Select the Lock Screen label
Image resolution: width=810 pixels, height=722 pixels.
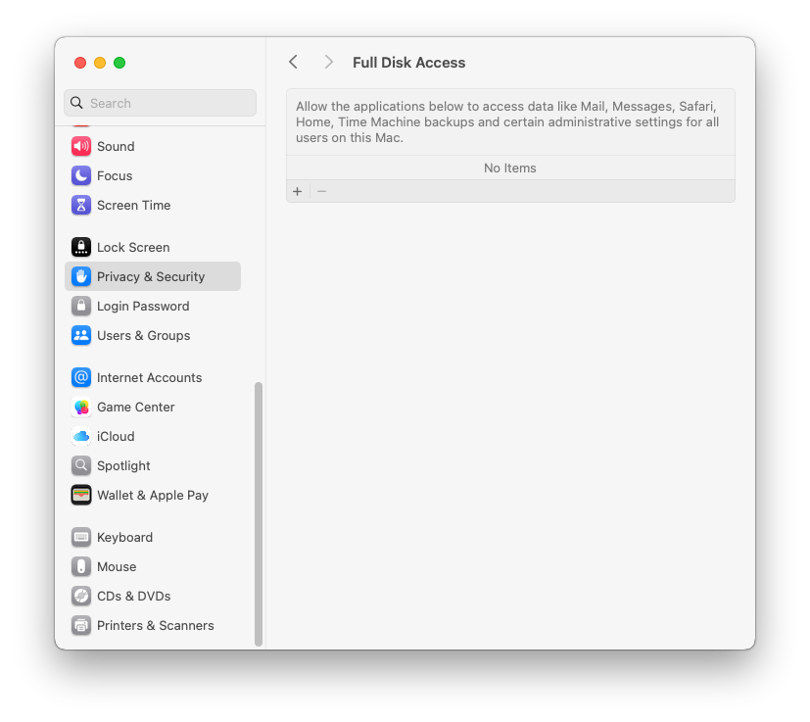(x=133, y=247)
